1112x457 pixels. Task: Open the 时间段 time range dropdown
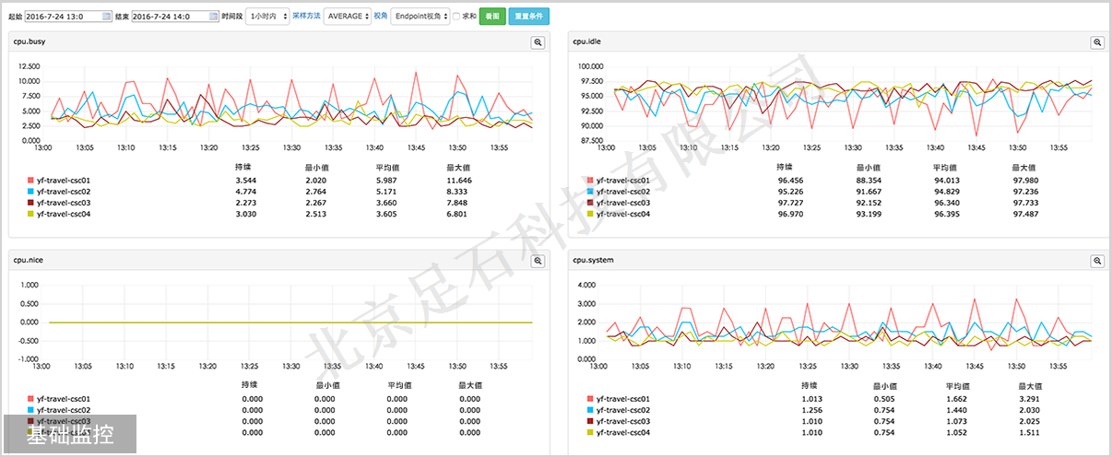[268, 17]
